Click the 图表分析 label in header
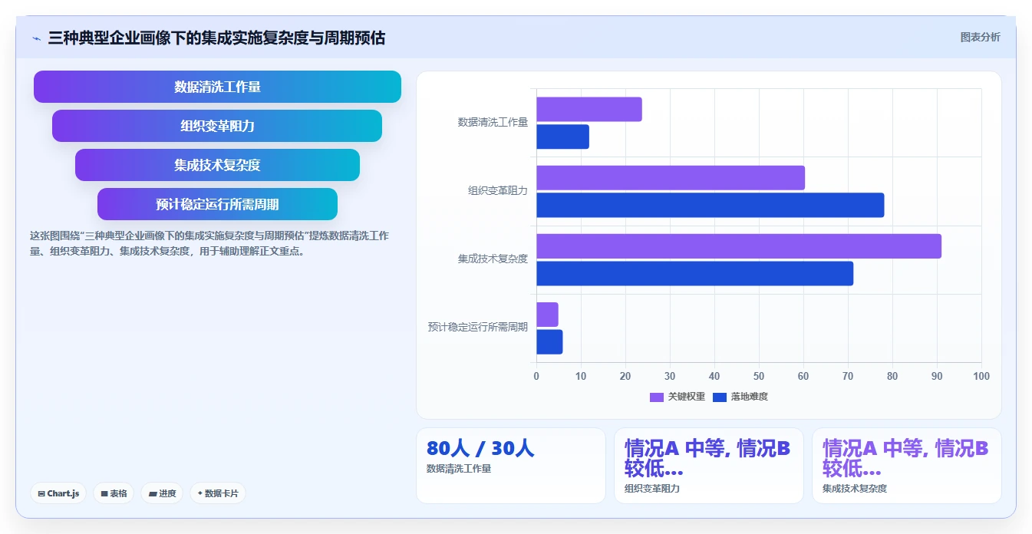The width and height of the screenshot is (1032, 534). (x=980, y=37)
